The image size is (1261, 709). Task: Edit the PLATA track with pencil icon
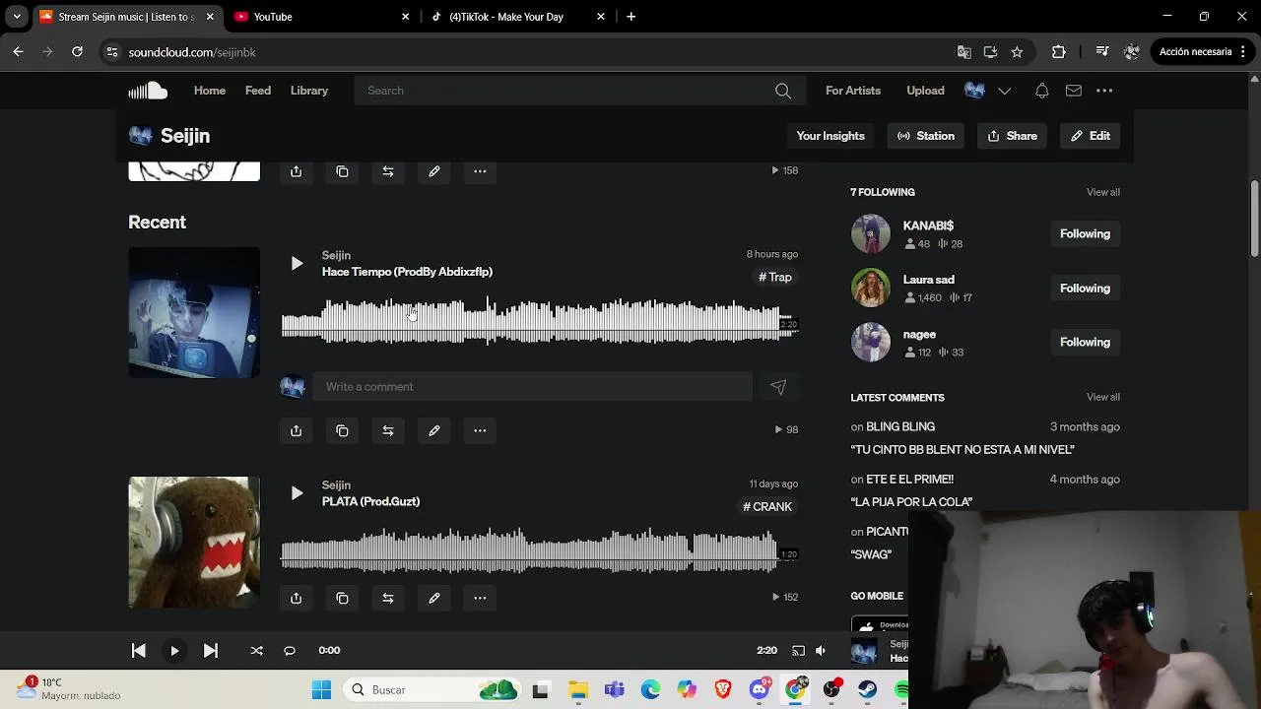coord(434,598)
